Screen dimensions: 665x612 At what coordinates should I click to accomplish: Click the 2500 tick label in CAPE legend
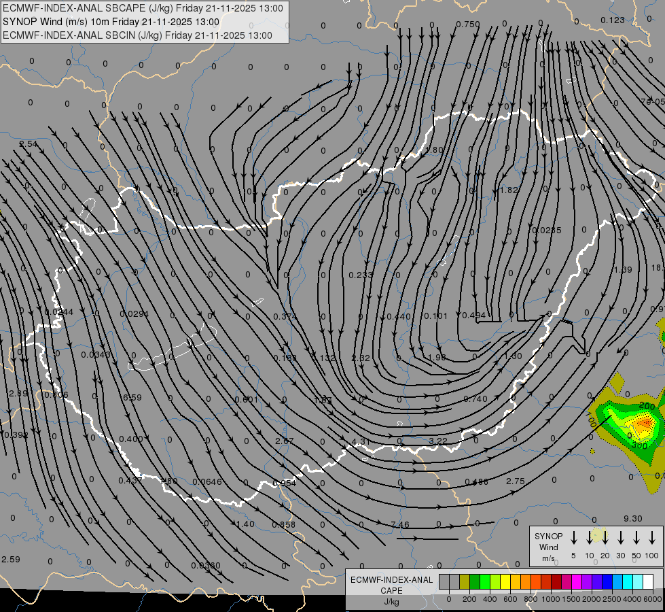[611, 599]
